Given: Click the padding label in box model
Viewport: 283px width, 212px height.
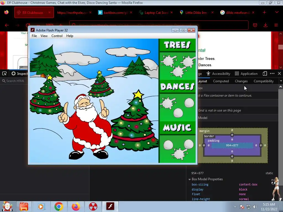Looking at the screenshot, I should [x=214, y=141].
